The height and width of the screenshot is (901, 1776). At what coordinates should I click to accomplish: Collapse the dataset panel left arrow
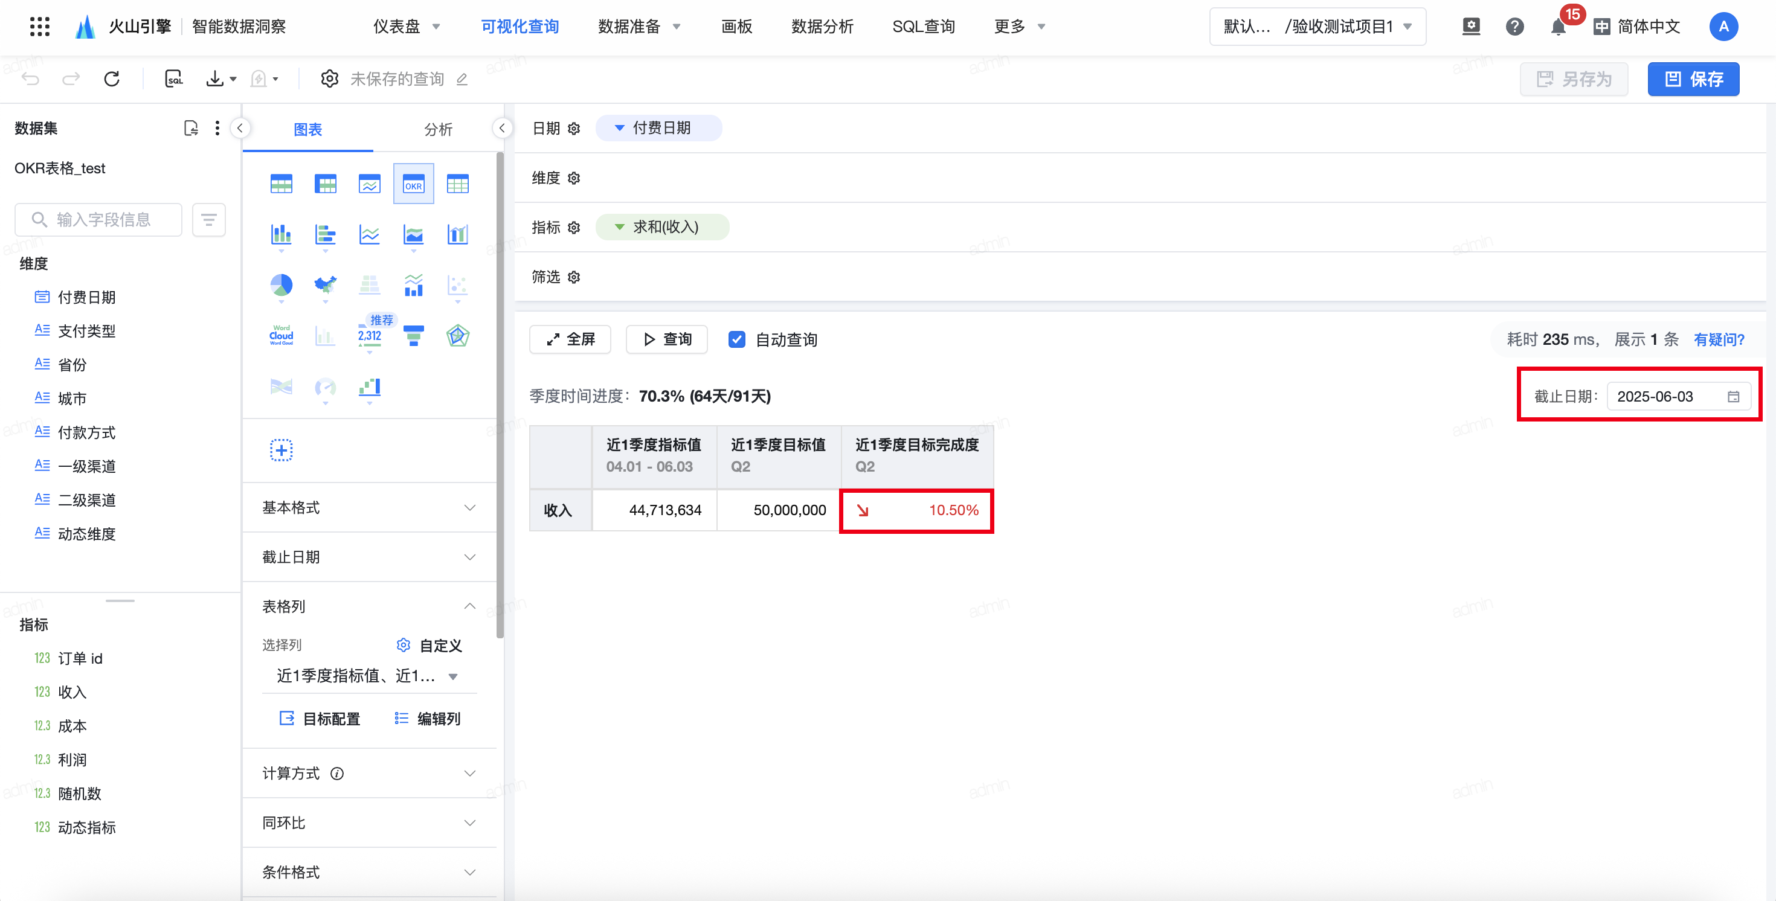(x=240, y=128)
